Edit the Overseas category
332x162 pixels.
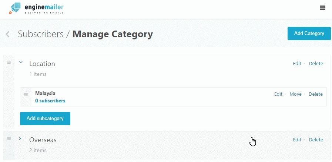tap(297, 140)
